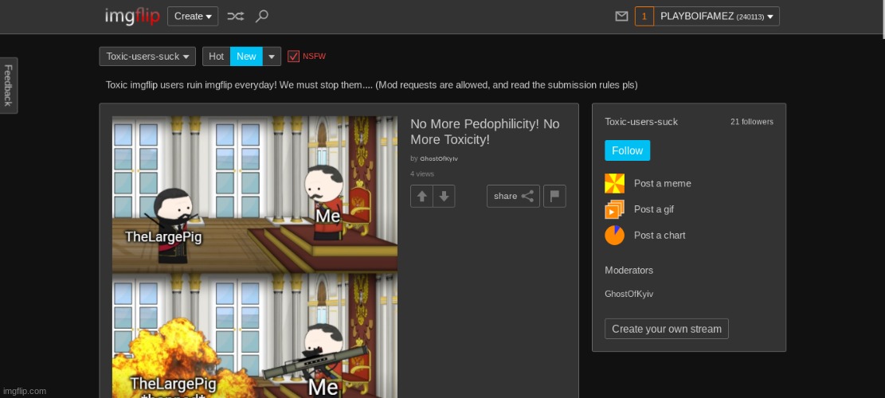Expand the sort options arrow beside New
Viewport: 885px width, 398px height.
[x=272, y=56]
